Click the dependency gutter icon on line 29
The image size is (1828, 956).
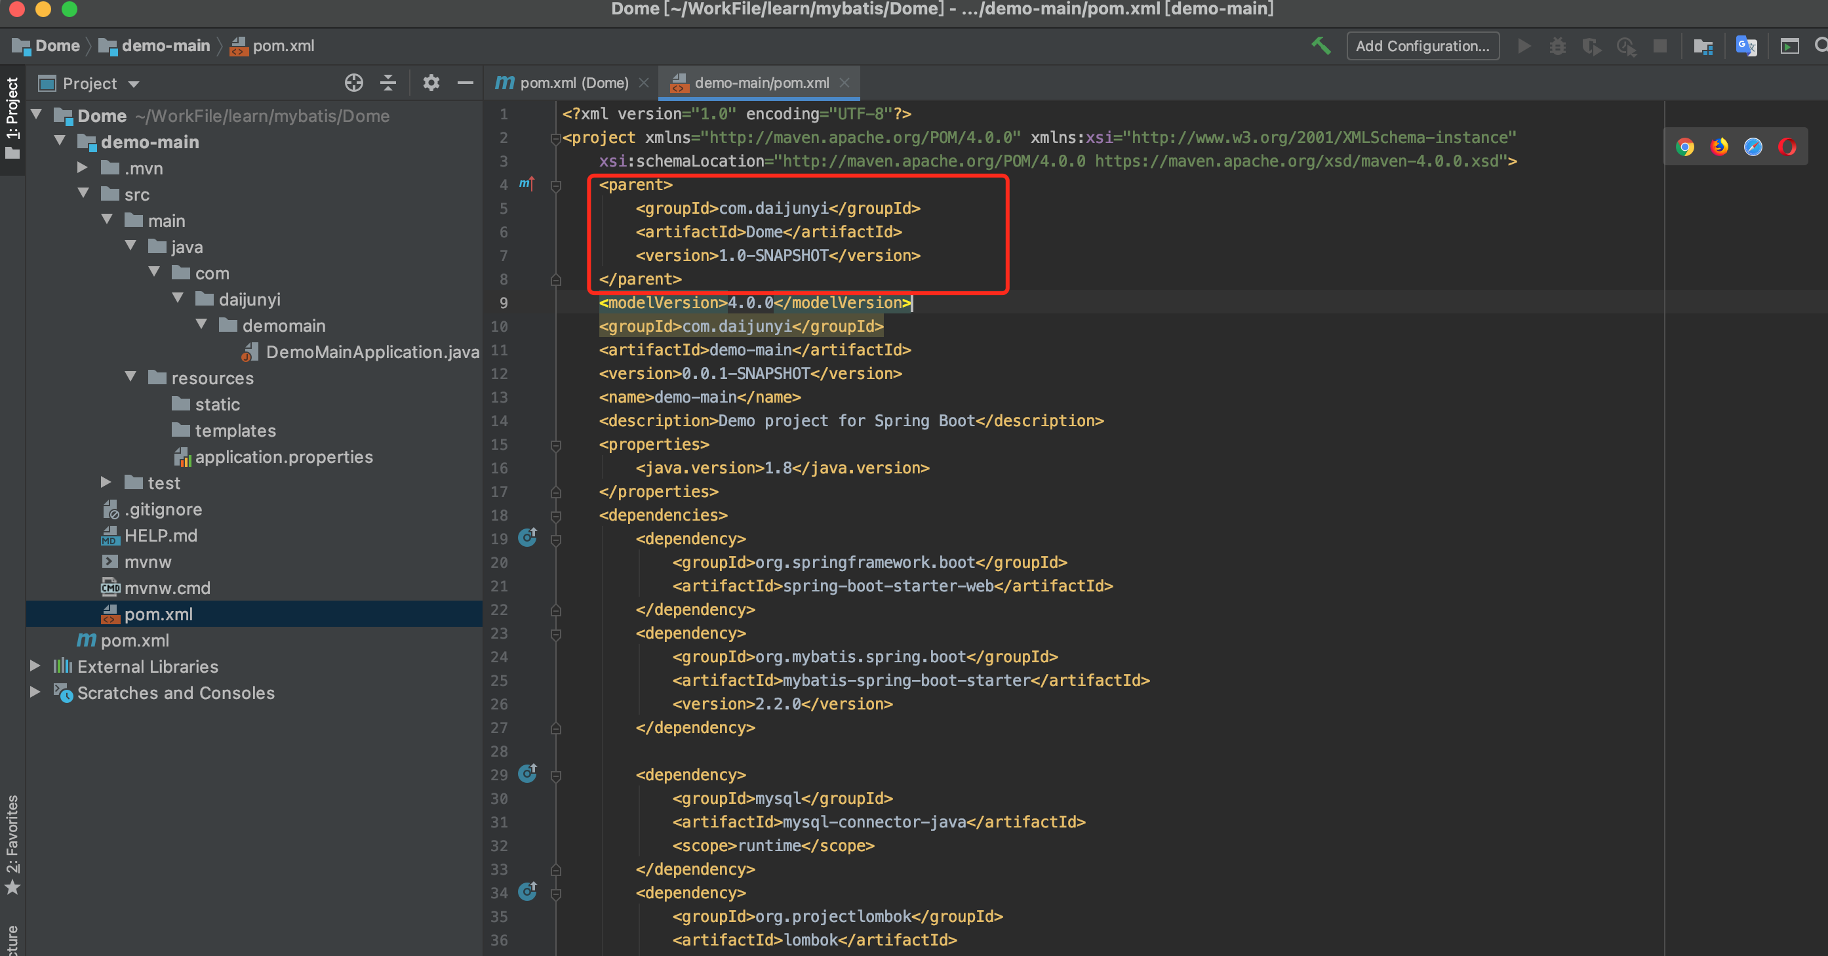coord(527,774)
